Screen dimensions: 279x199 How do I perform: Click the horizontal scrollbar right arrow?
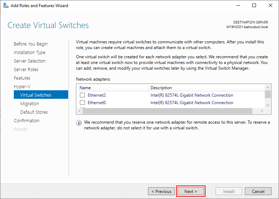pyautogui.click(x=262, y=111)
